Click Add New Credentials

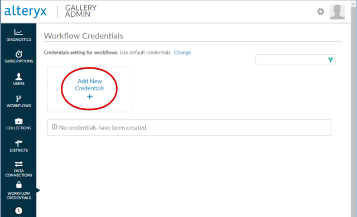(x=90, y=85)
